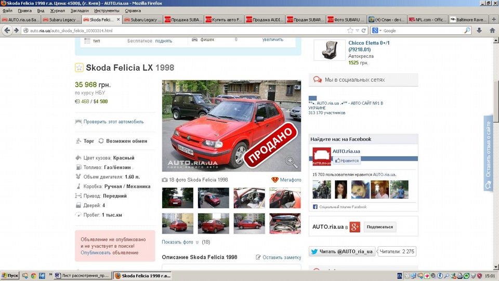Add listing to favorites star beside Skoda Felicia LX
Screen dimensions: 499x281
point(79,68)
